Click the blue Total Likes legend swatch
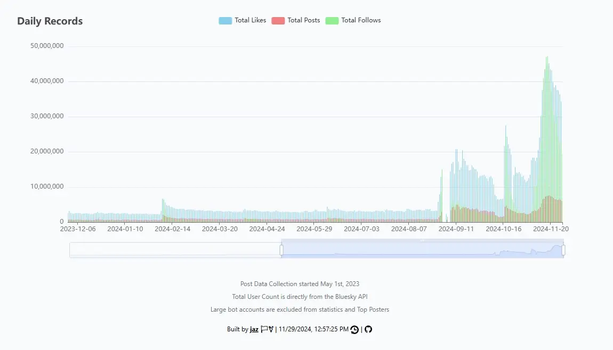The width and height of the screenshot is (613, 350). (225, 20)
